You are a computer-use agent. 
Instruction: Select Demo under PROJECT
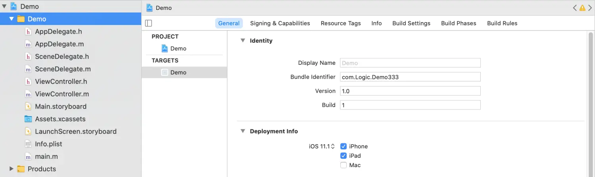pos(178,49)
